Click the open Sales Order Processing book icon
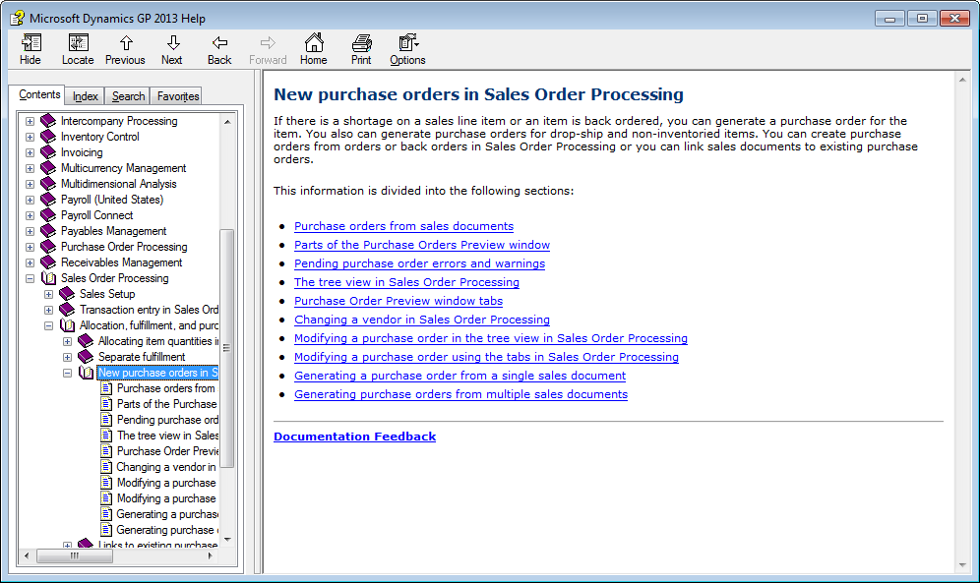Viewport: 980px width, 583px height. [48, 278]
